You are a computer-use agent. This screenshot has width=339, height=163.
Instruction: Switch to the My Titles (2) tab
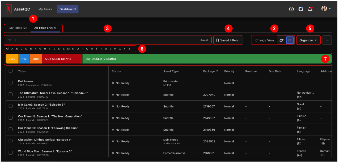coord(18,28)
